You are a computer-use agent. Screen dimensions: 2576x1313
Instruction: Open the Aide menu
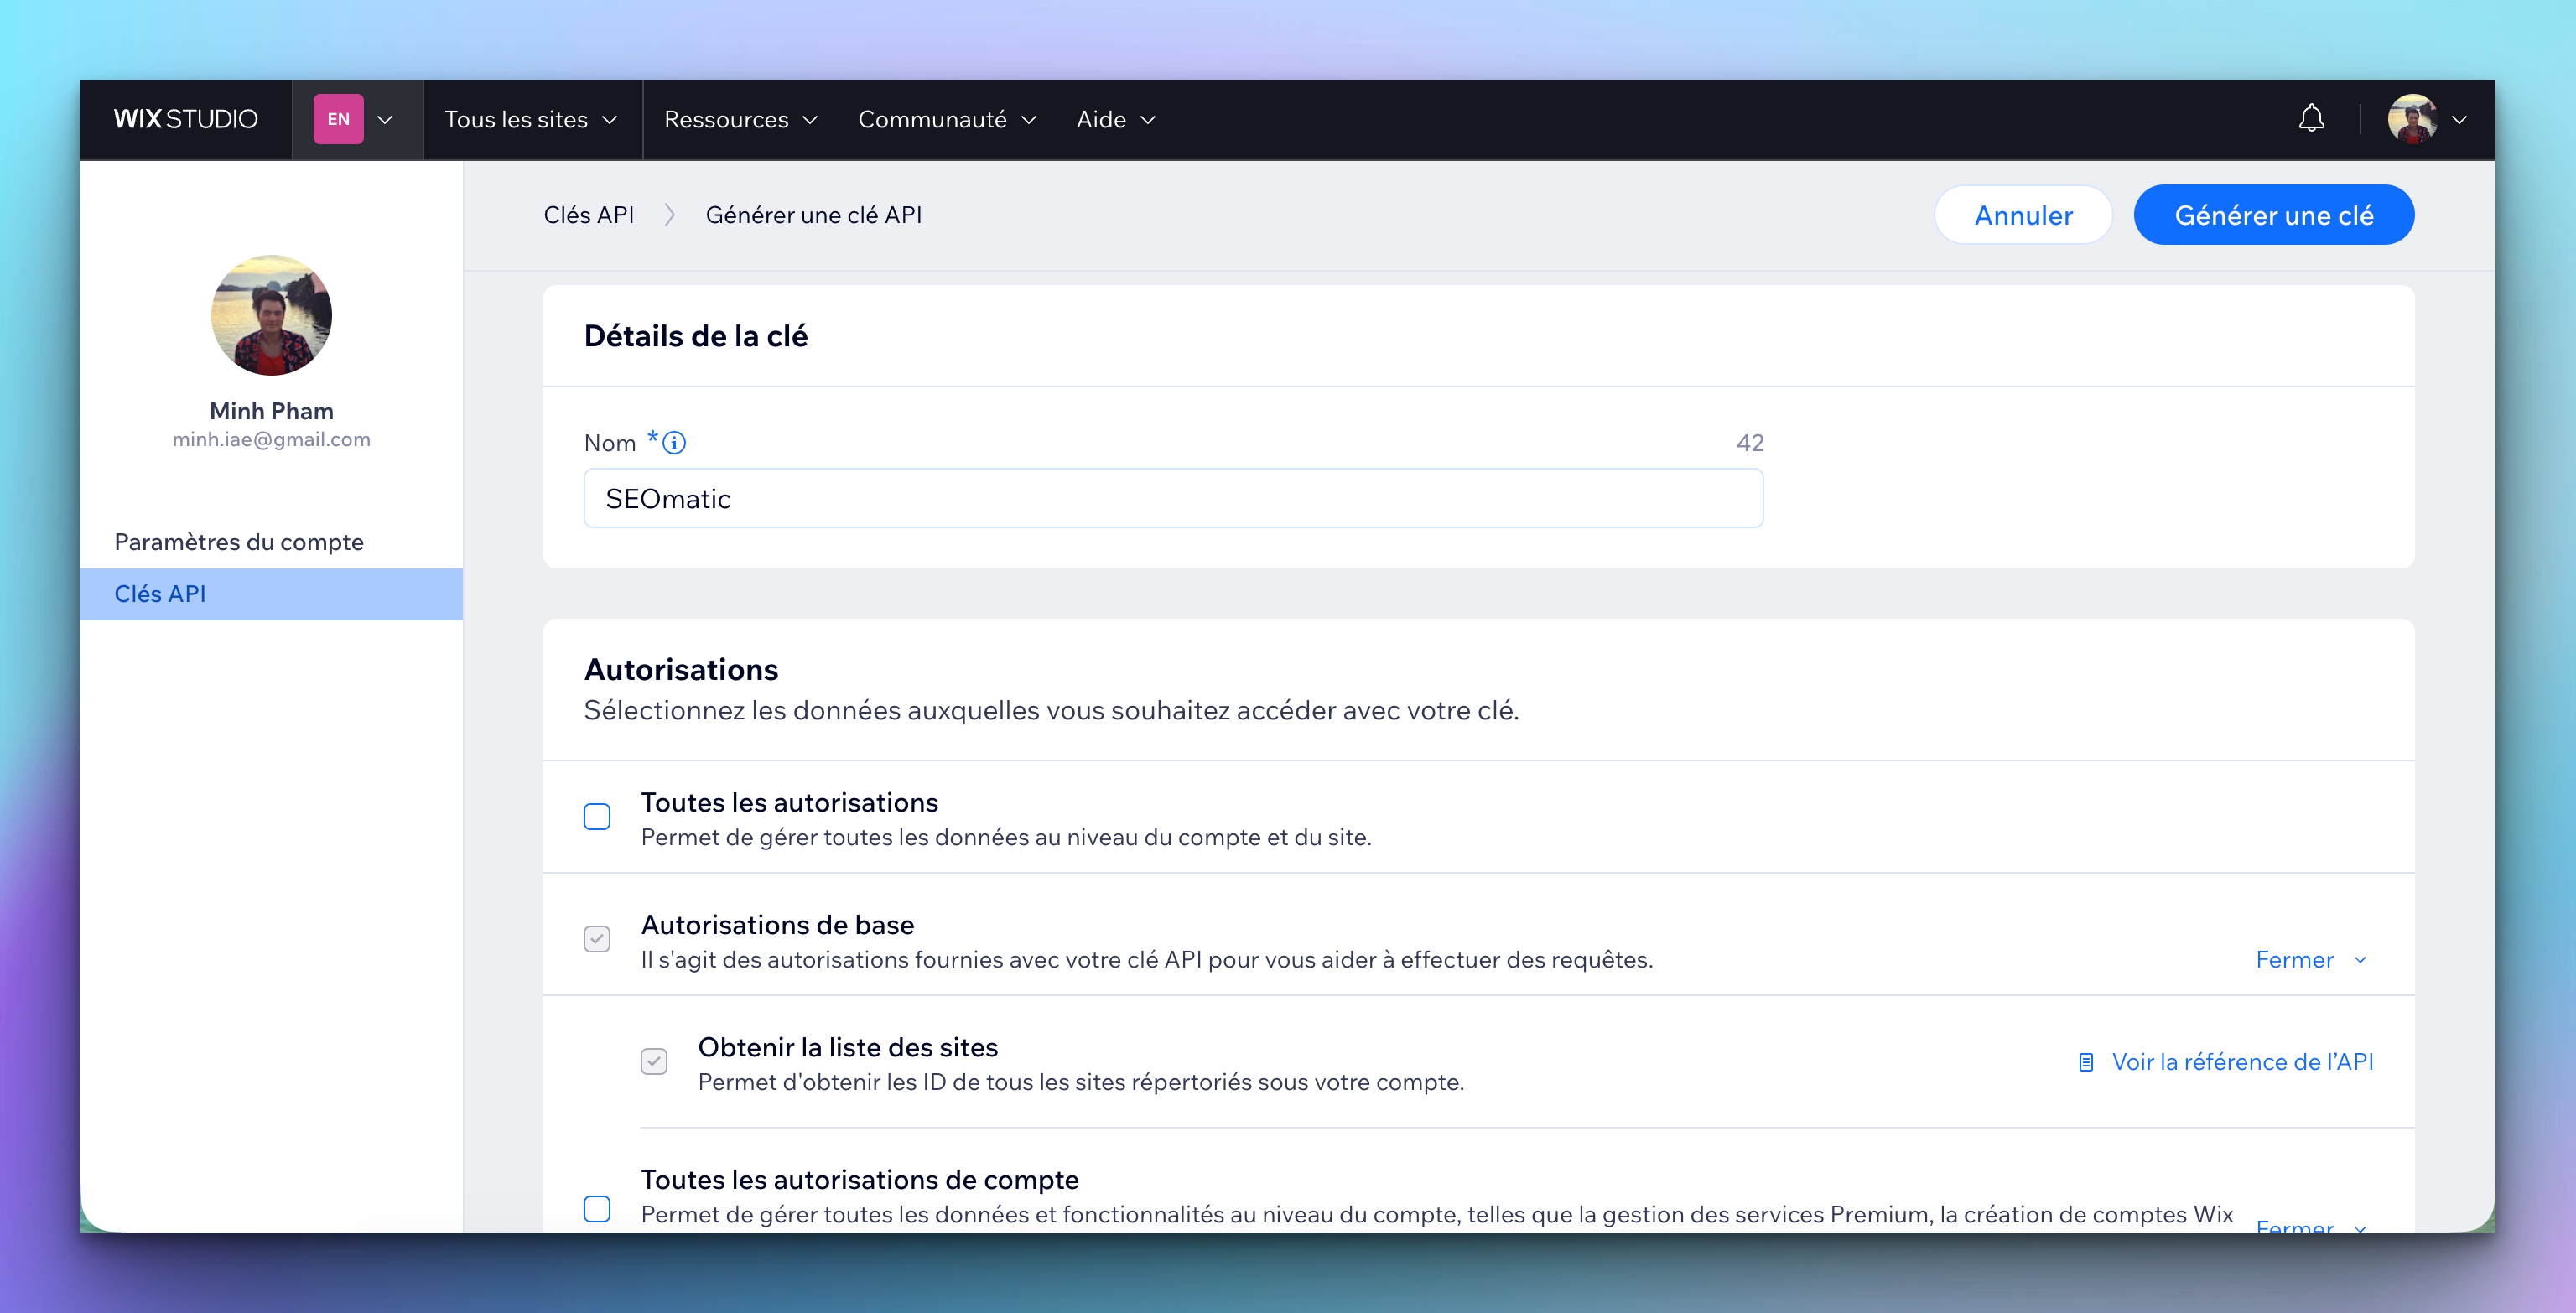(x=1116, y=119)
